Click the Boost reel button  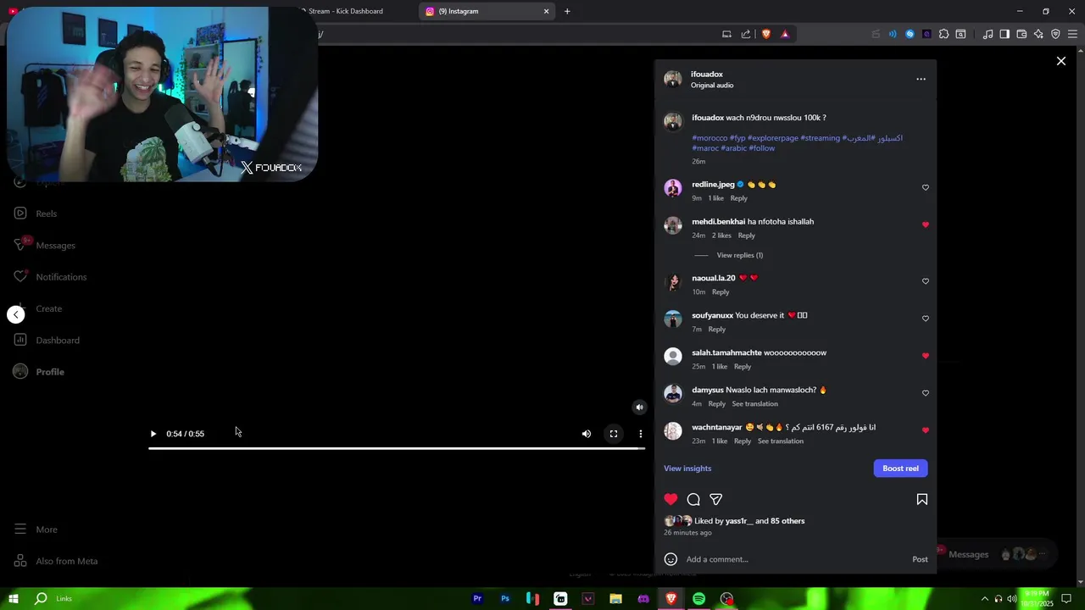point(900,469)
